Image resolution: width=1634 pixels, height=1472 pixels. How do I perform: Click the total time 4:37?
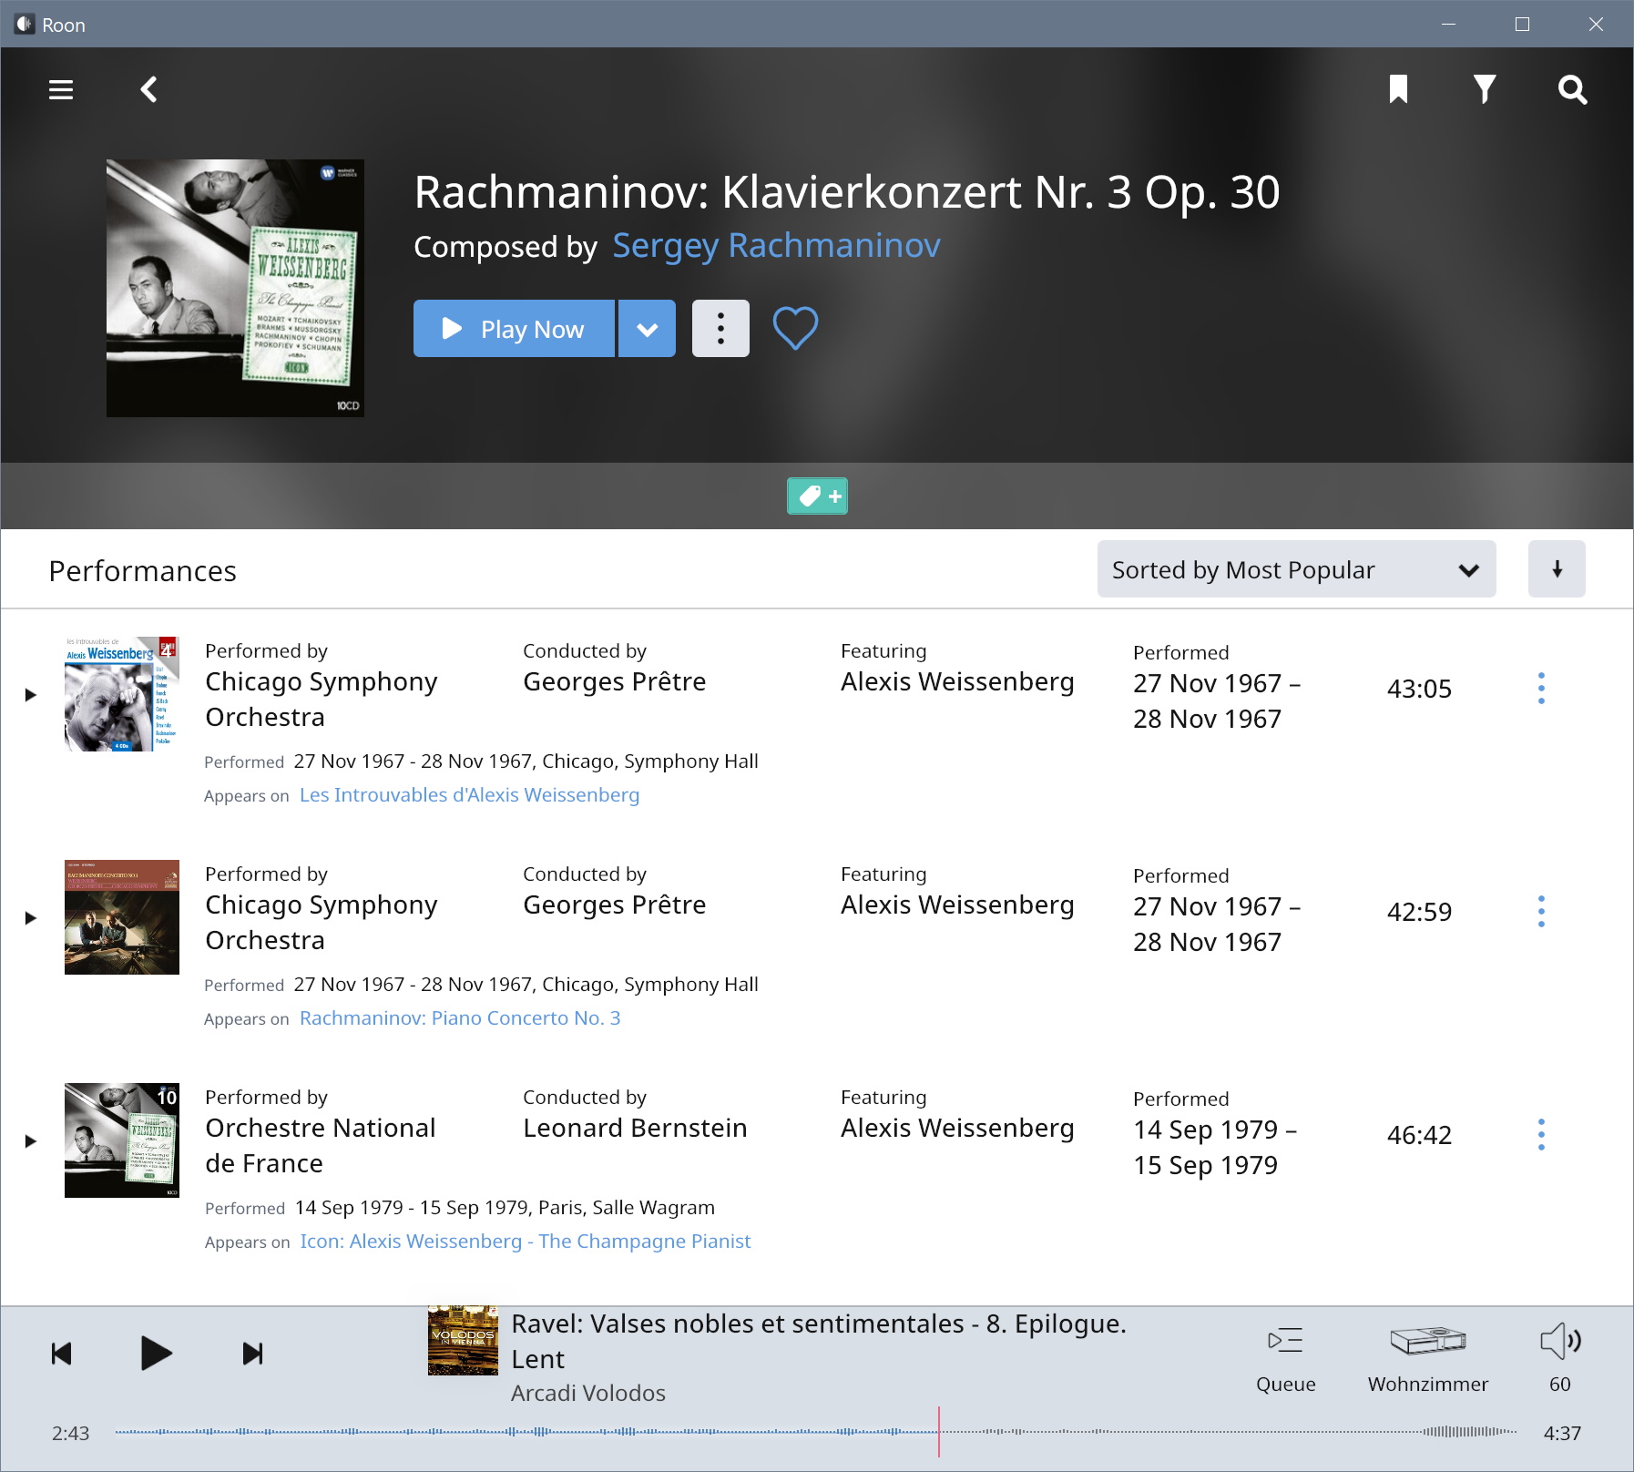[1562, 1434]
